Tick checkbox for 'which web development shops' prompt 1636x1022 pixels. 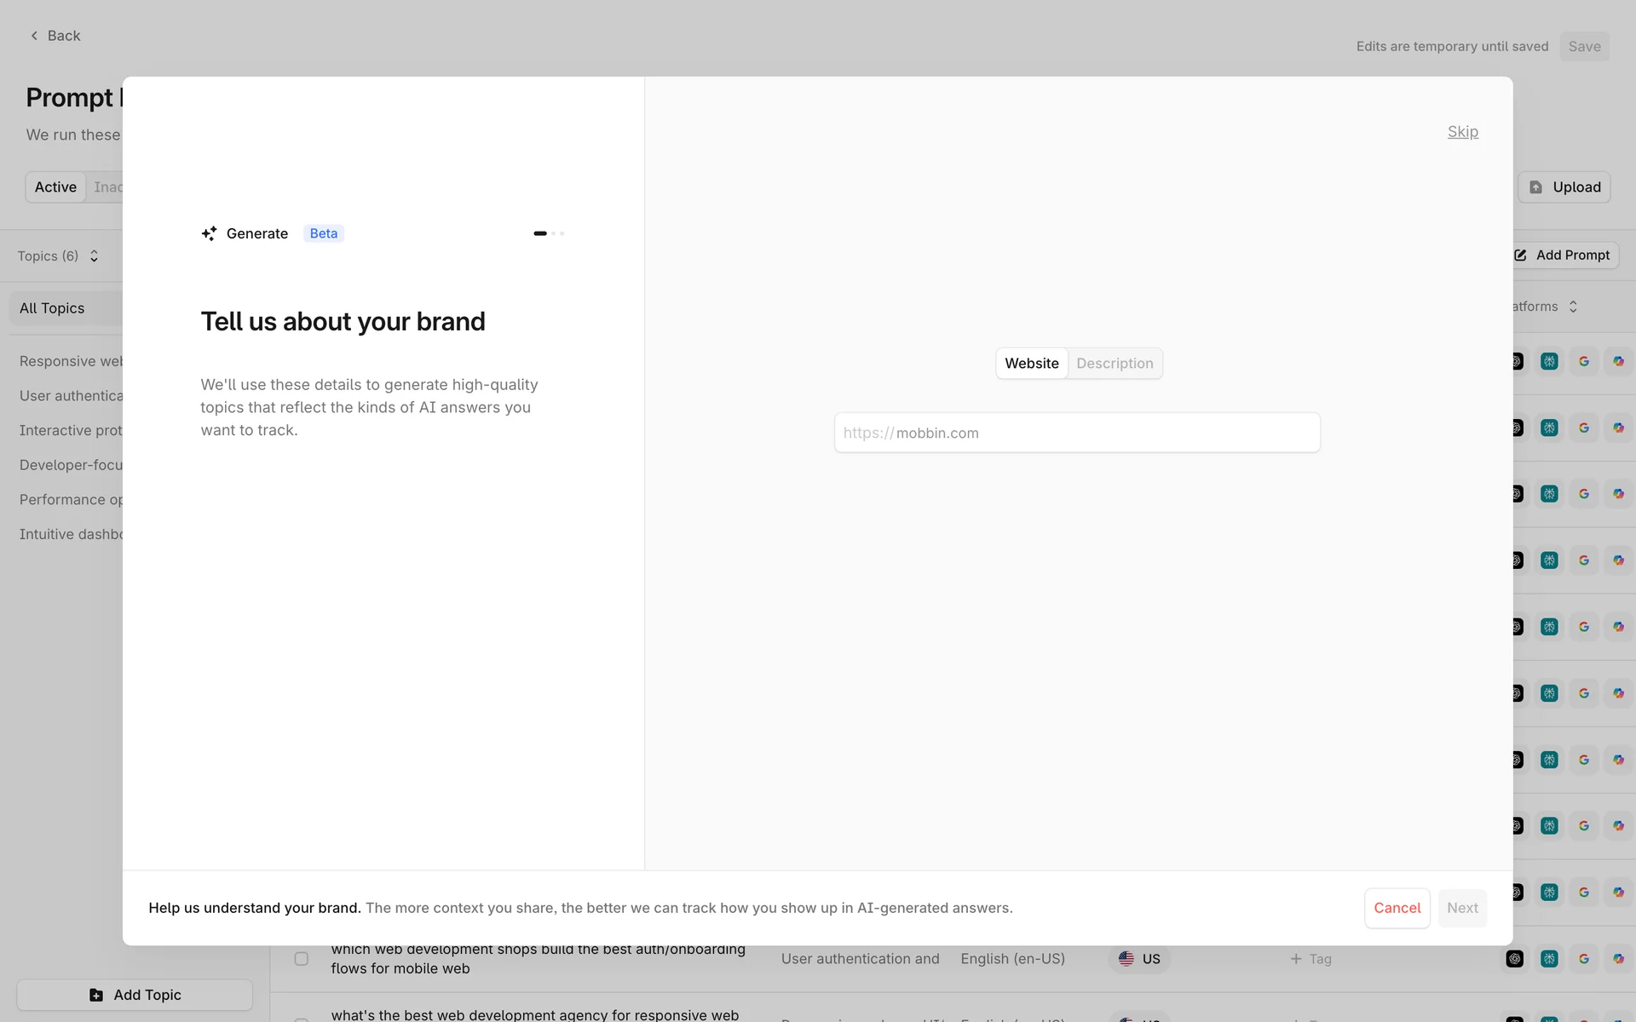point(302,959)
